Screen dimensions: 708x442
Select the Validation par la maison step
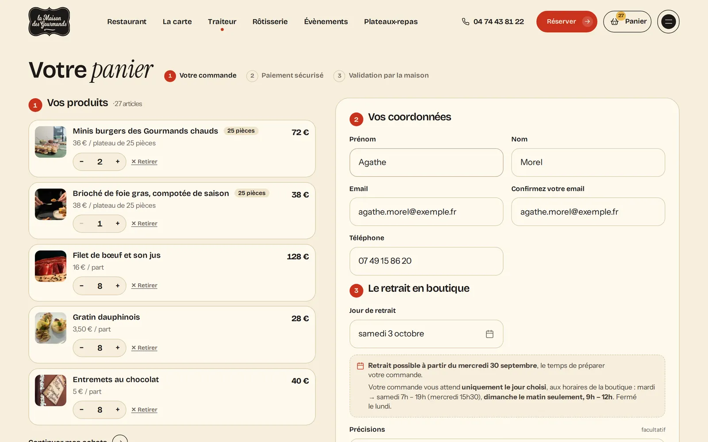[381, 76]
